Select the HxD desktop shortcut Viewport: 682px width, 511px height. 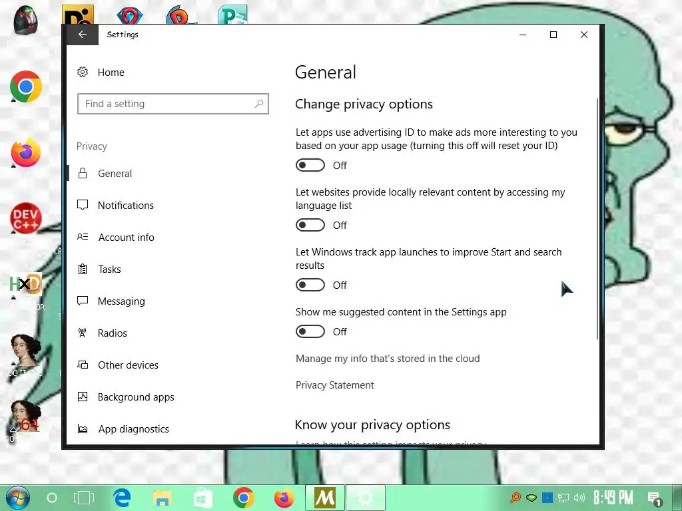tap(26, 285)
